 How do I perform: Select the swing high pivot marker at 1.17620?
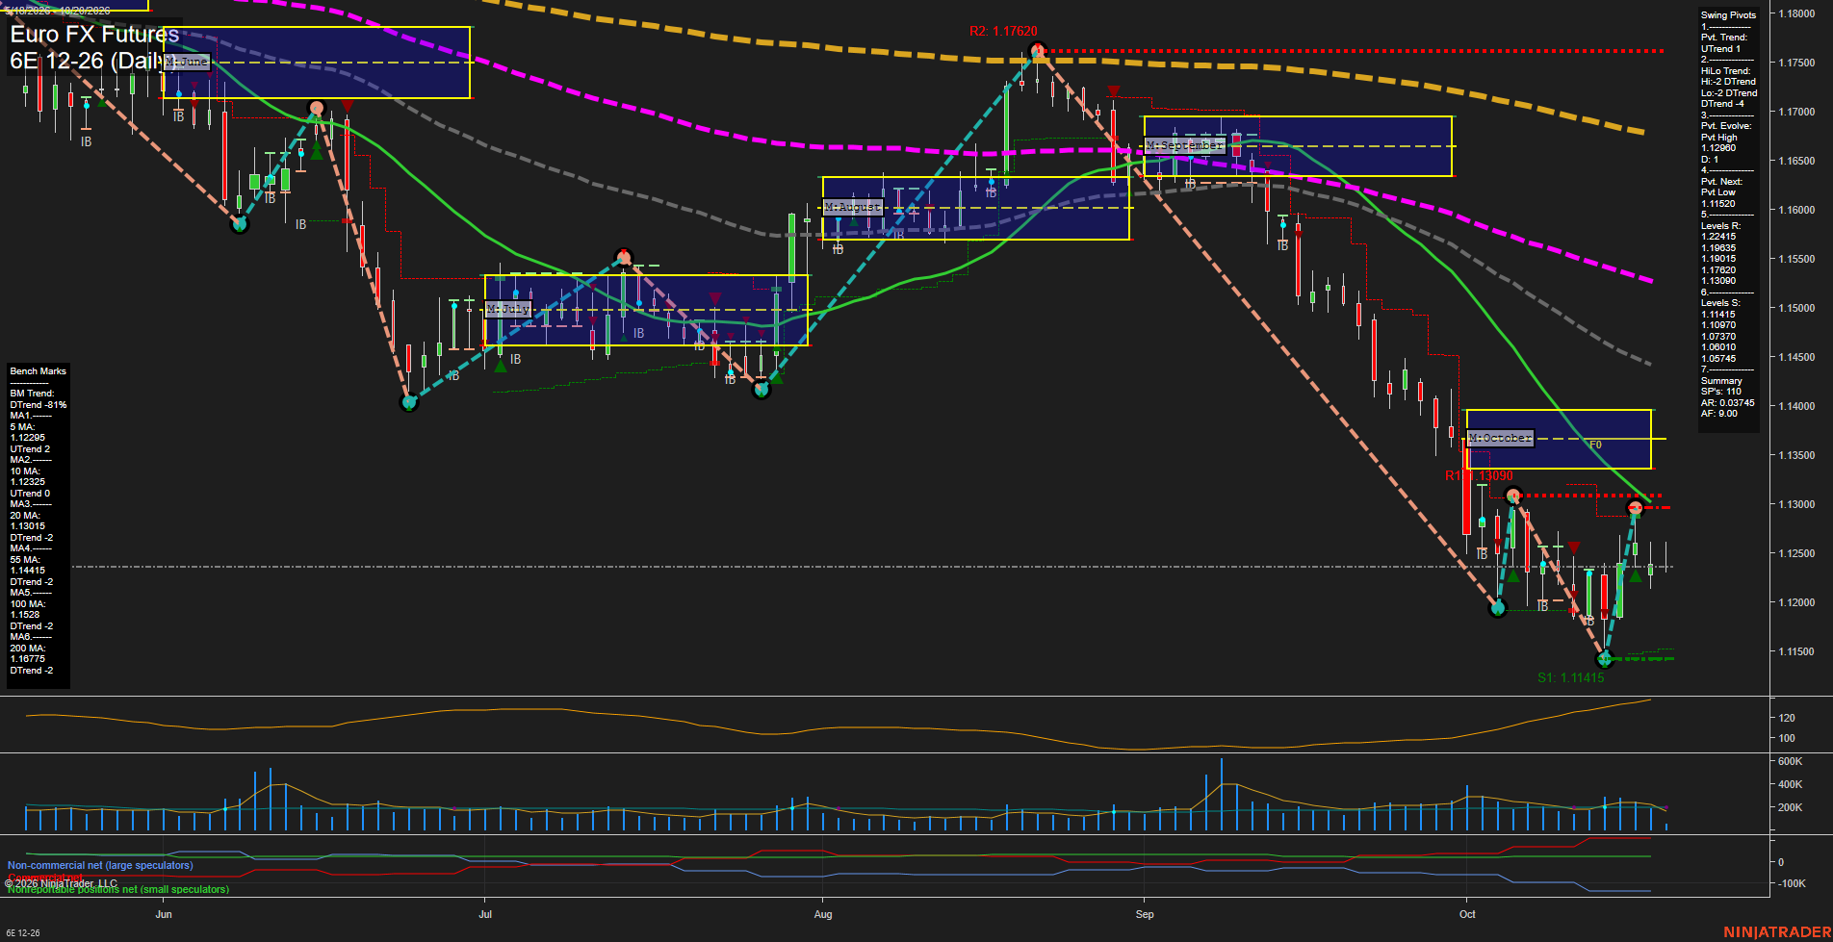click(x=1037, y=50)
